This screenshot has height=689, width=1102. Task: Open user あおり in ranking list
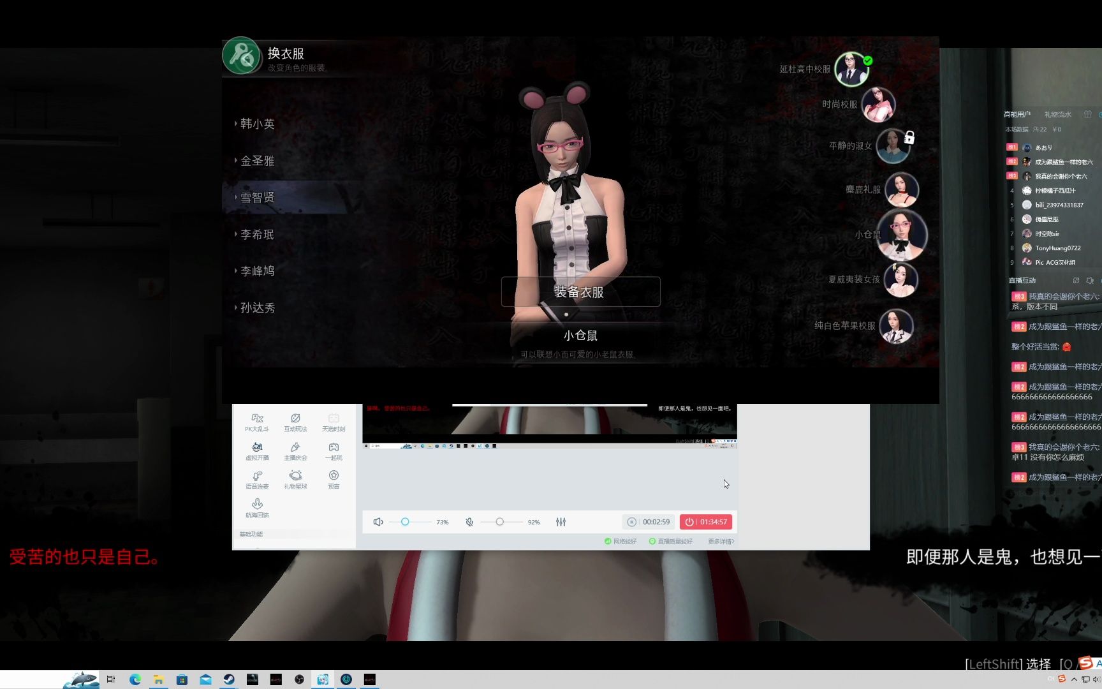coord(1044,147)
